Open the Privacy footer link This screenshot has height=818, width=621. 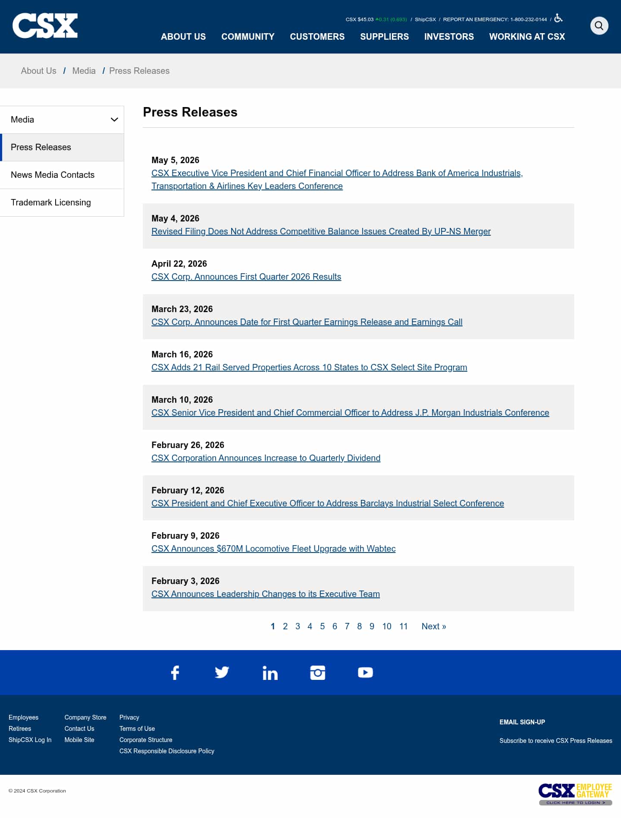point(129,717)
